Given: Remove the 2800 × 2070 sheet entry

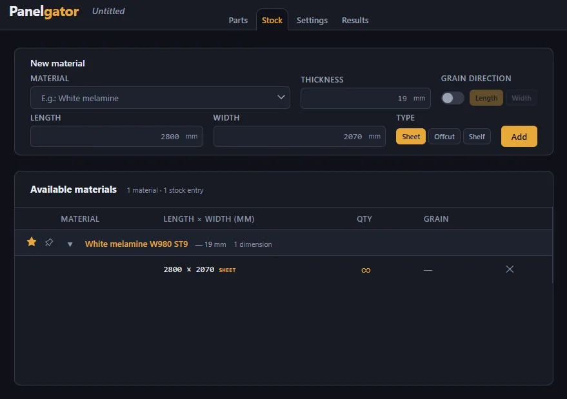Looking at the screenshot, I should [510, 269].
